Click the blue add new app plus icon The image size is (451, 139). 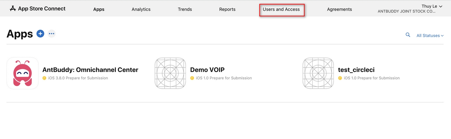(x=40, y=33)
